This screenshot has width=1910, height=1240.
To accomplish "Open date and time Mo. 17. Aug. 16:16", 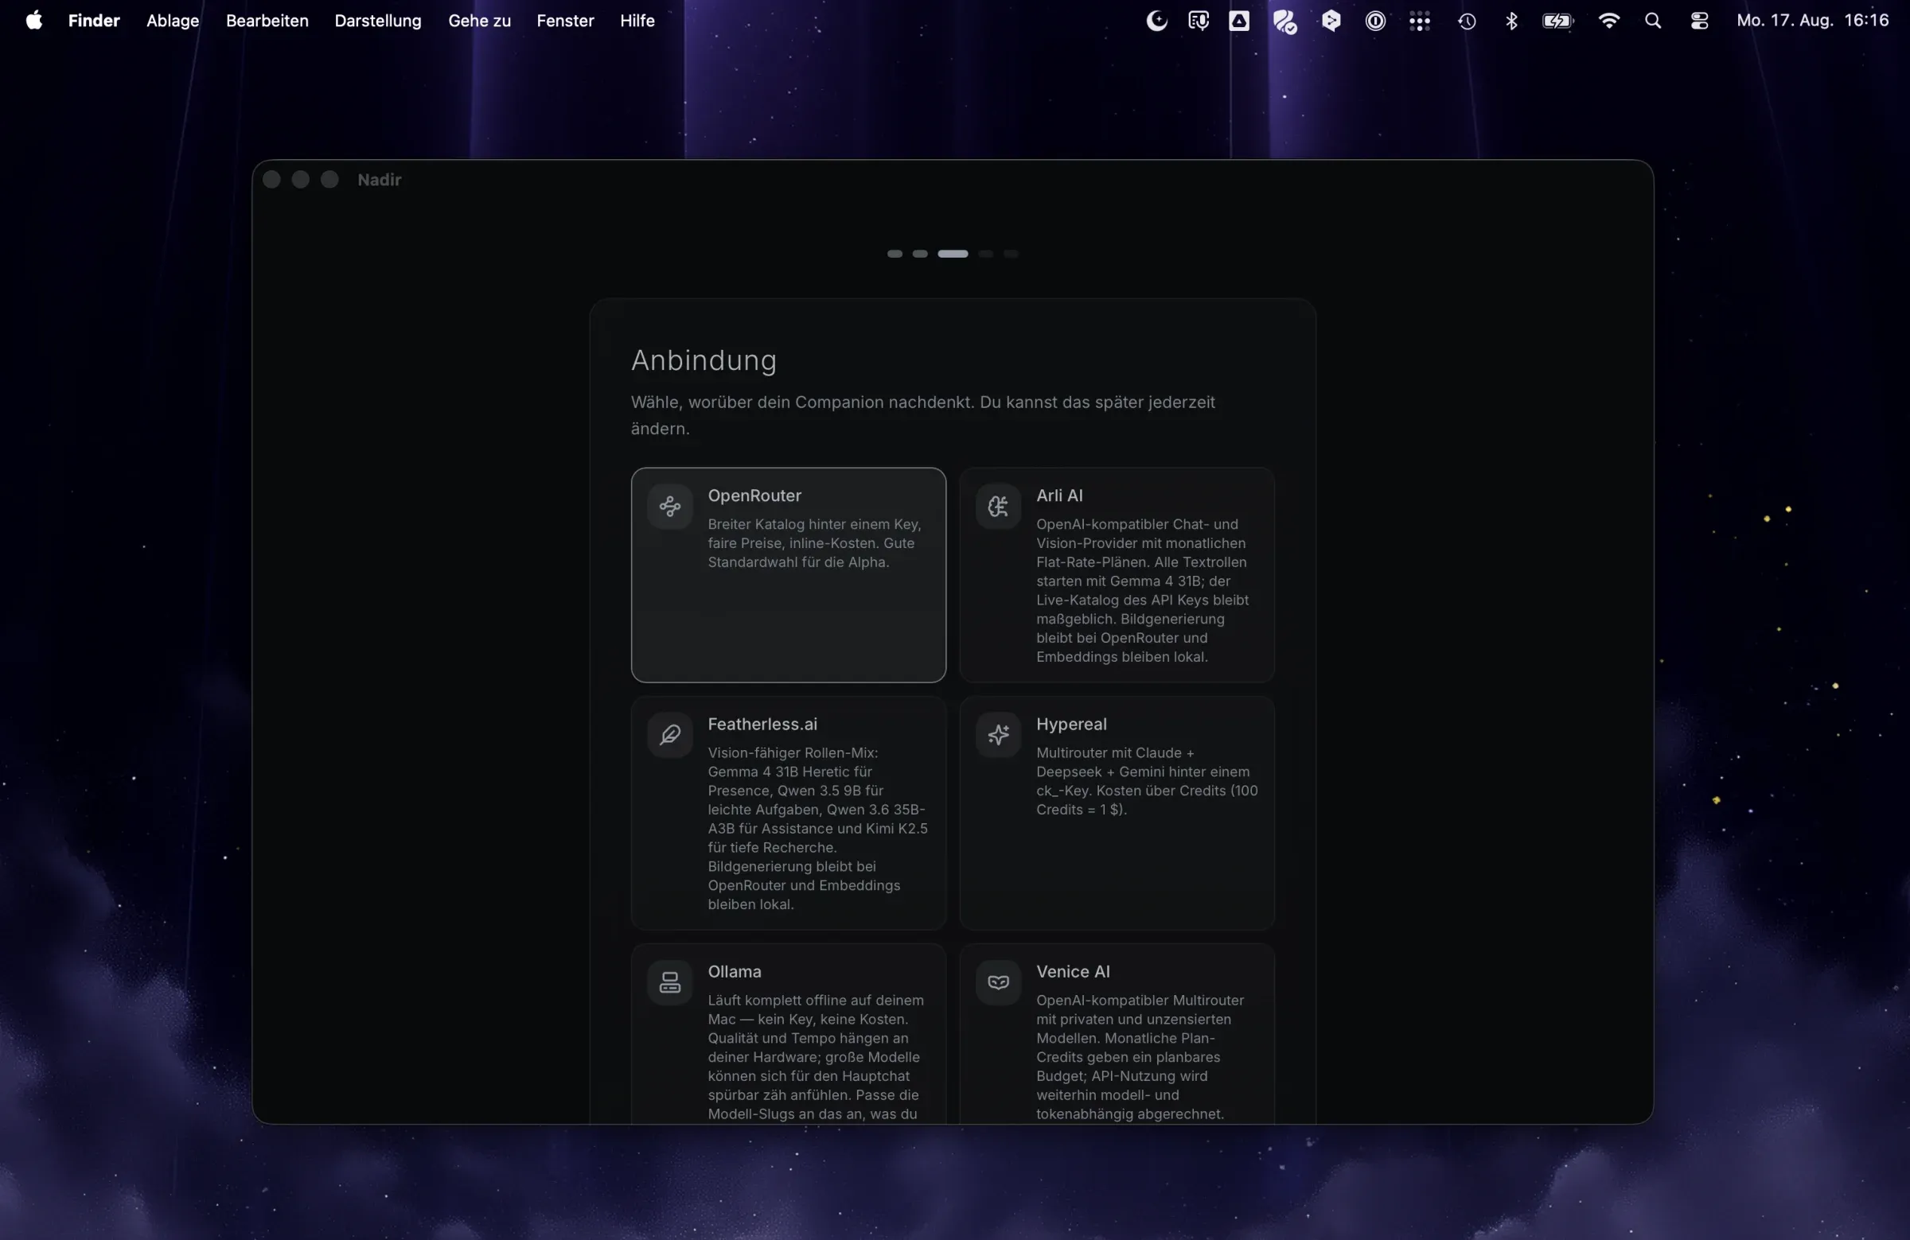I will tap(1812, 21).
